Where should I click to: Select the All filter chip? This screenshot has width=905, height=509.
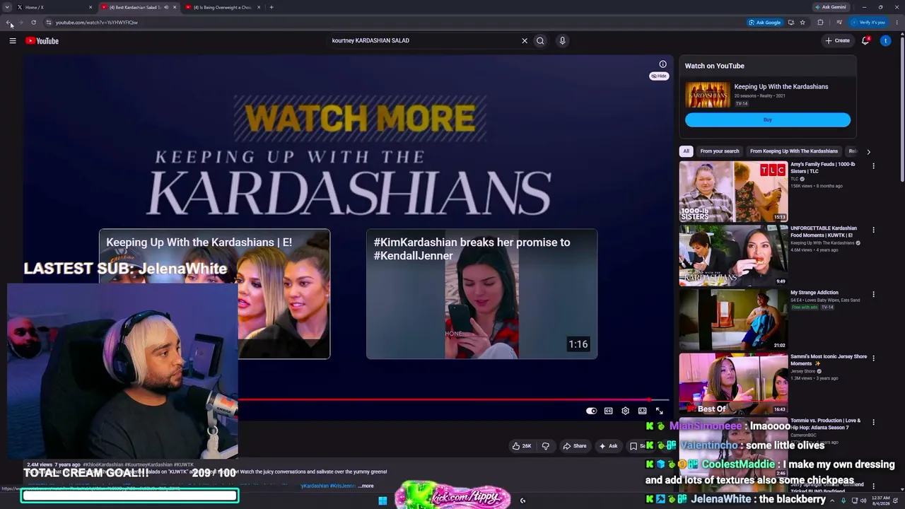pos(686,151)
